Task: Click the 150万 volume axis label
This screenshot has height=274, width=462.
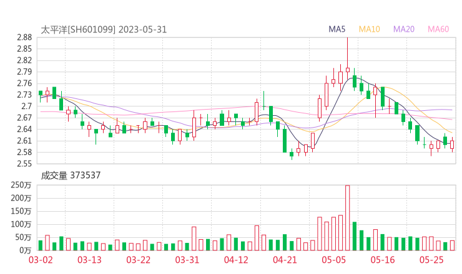Action: (x=21, y=211)
